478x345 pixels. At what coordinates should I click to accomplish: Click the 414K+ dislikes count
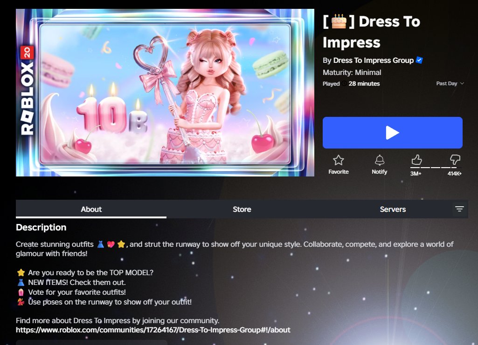pyautogui.click(x=455, y=174)
